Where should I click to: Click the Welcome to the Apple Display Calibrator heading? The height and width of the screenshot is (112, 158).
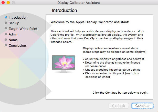click(x=90, y=22)
